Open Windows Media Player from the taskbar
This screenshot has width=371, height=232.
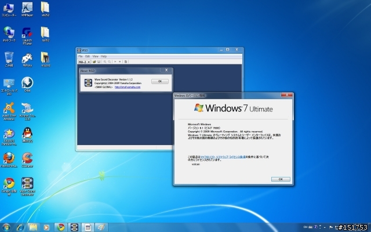click(46, 227)
